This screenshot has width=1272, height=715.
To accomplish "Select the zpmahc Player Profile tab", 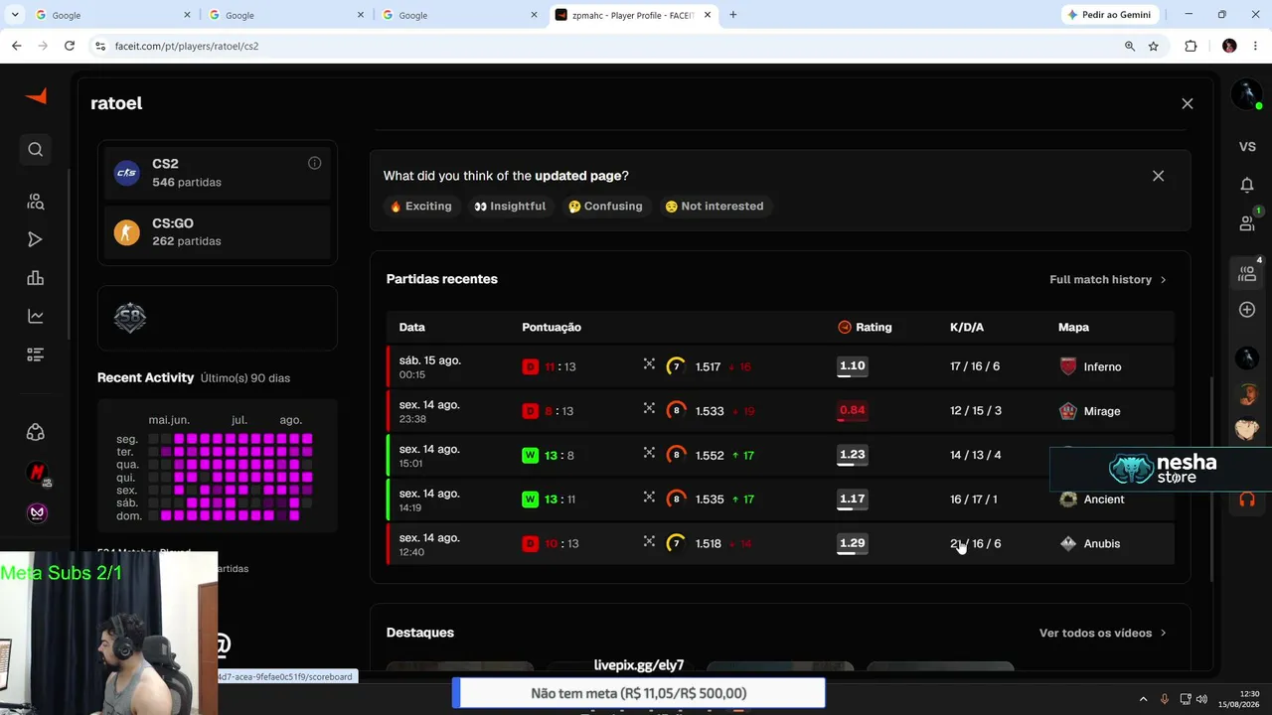I will click(x=633, y=15).
